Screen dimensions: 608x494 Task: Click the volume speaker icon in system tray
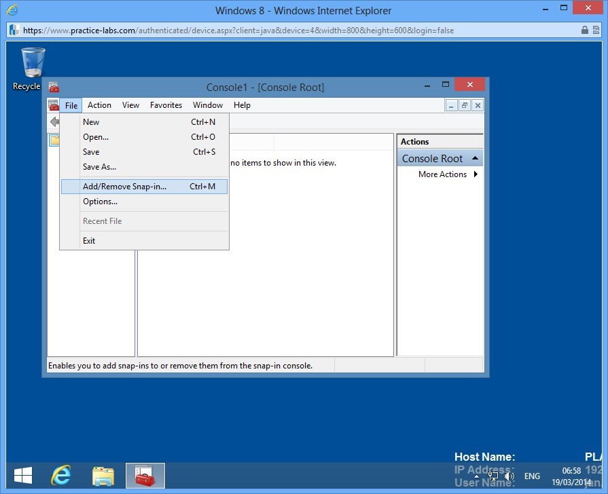point(509,477)
